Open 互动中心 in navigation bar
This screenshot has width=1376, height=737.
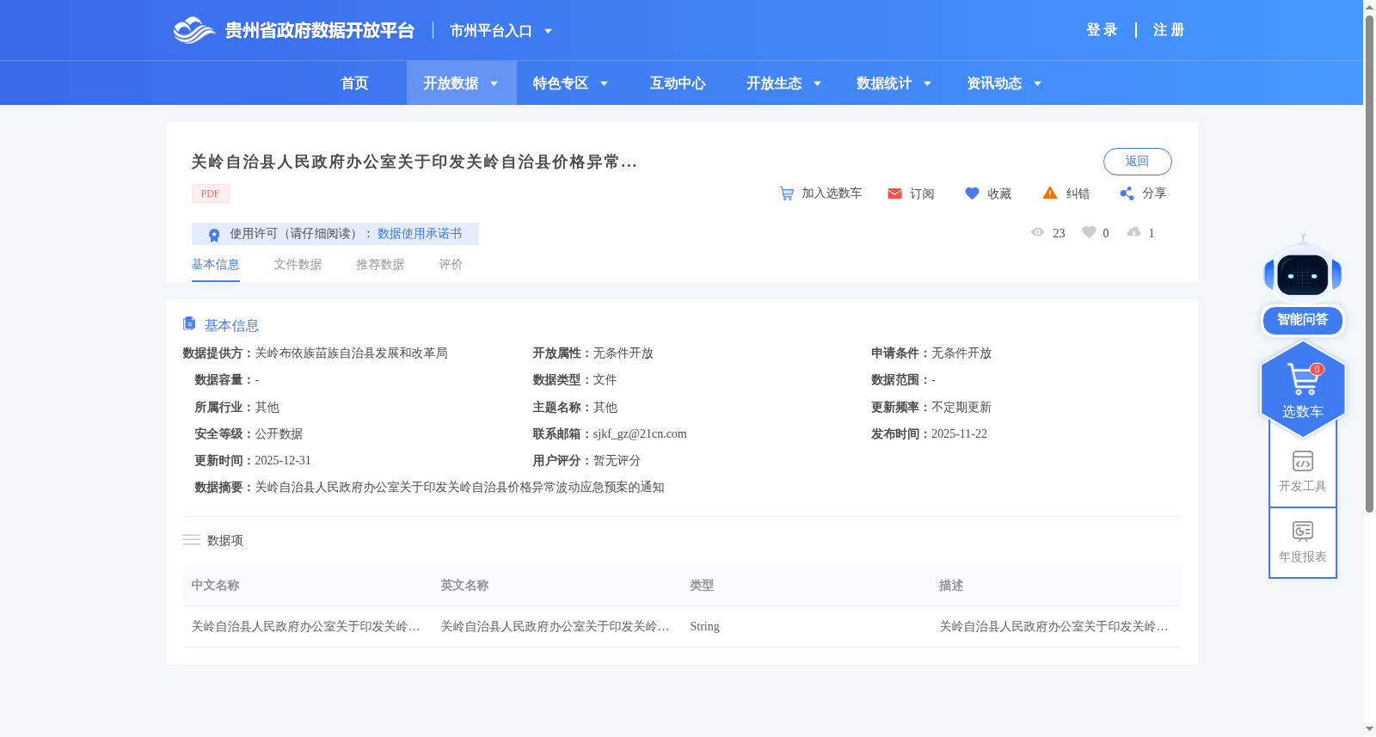point(678,83)
